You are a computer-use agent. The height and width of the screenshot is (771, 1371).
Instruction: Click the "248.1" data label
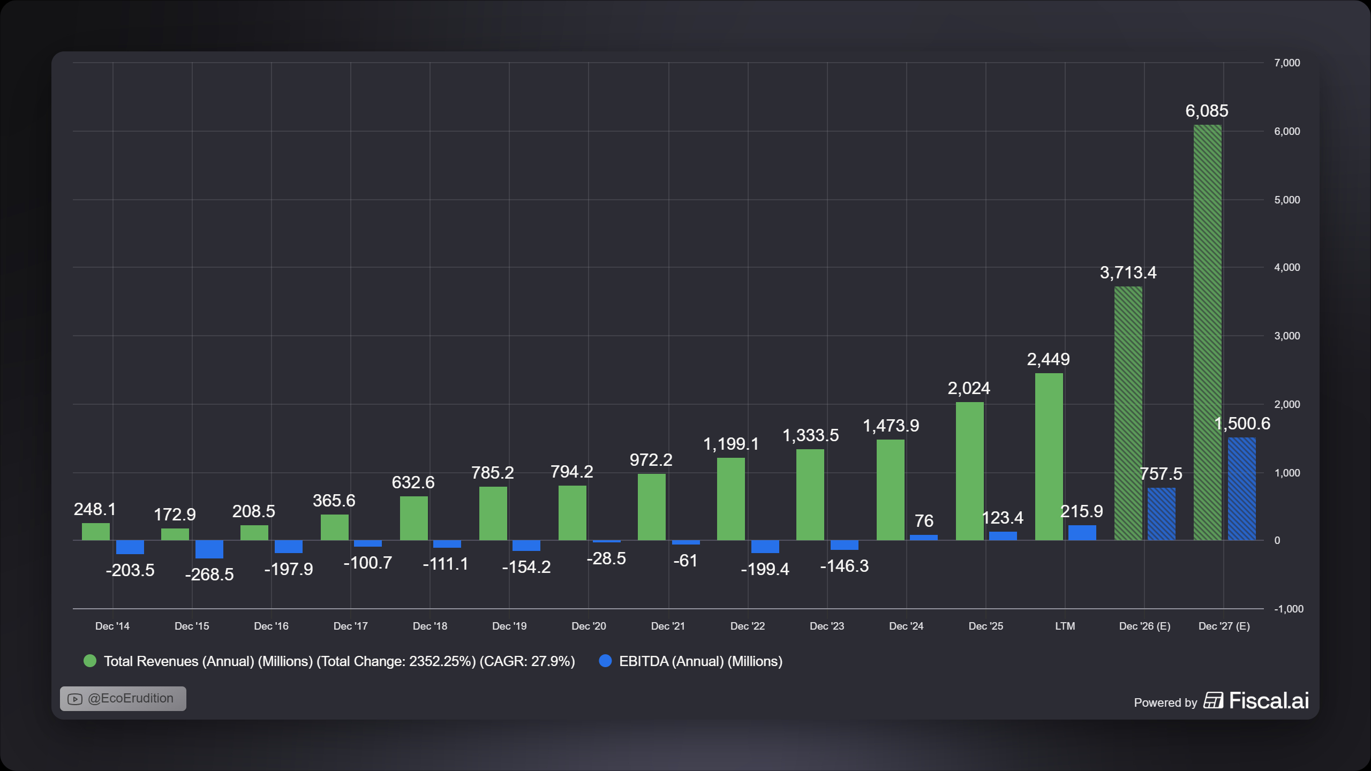click(x=95, y=509)
